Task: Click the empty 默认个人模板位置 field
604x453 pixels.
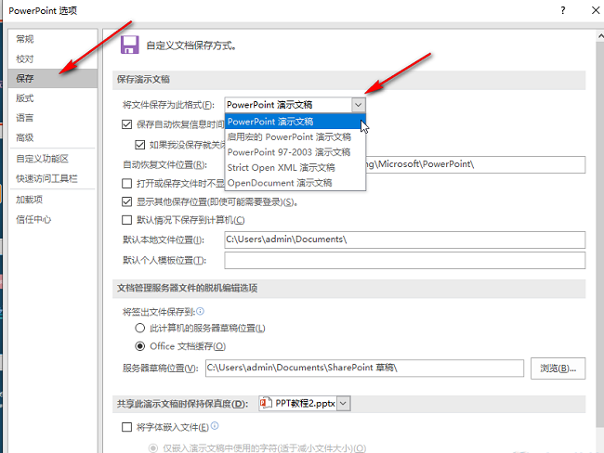Action: tap(405, 261)
